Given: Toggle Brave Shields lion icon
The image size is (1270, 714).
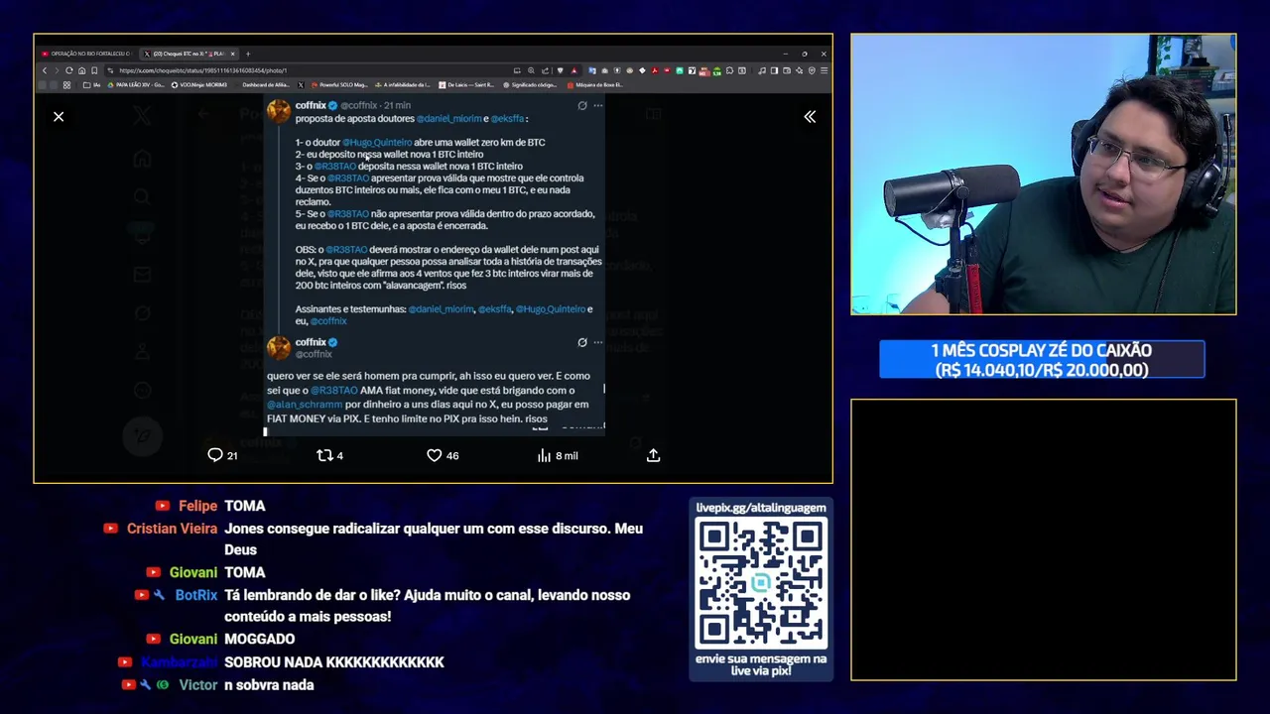Looking at the screenshot, I should coord(560,70).
